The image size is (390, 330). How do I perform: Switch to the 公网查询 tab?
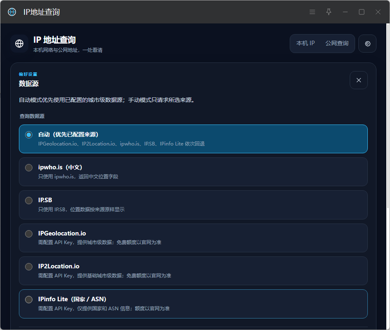[337, 43]
